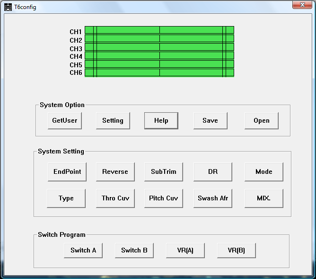Screen dimensions: 316x279
Task: Click the System Option group label
Action: [x=62, y=105]
